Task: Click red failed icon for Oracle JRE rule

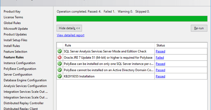Action: 60,57
